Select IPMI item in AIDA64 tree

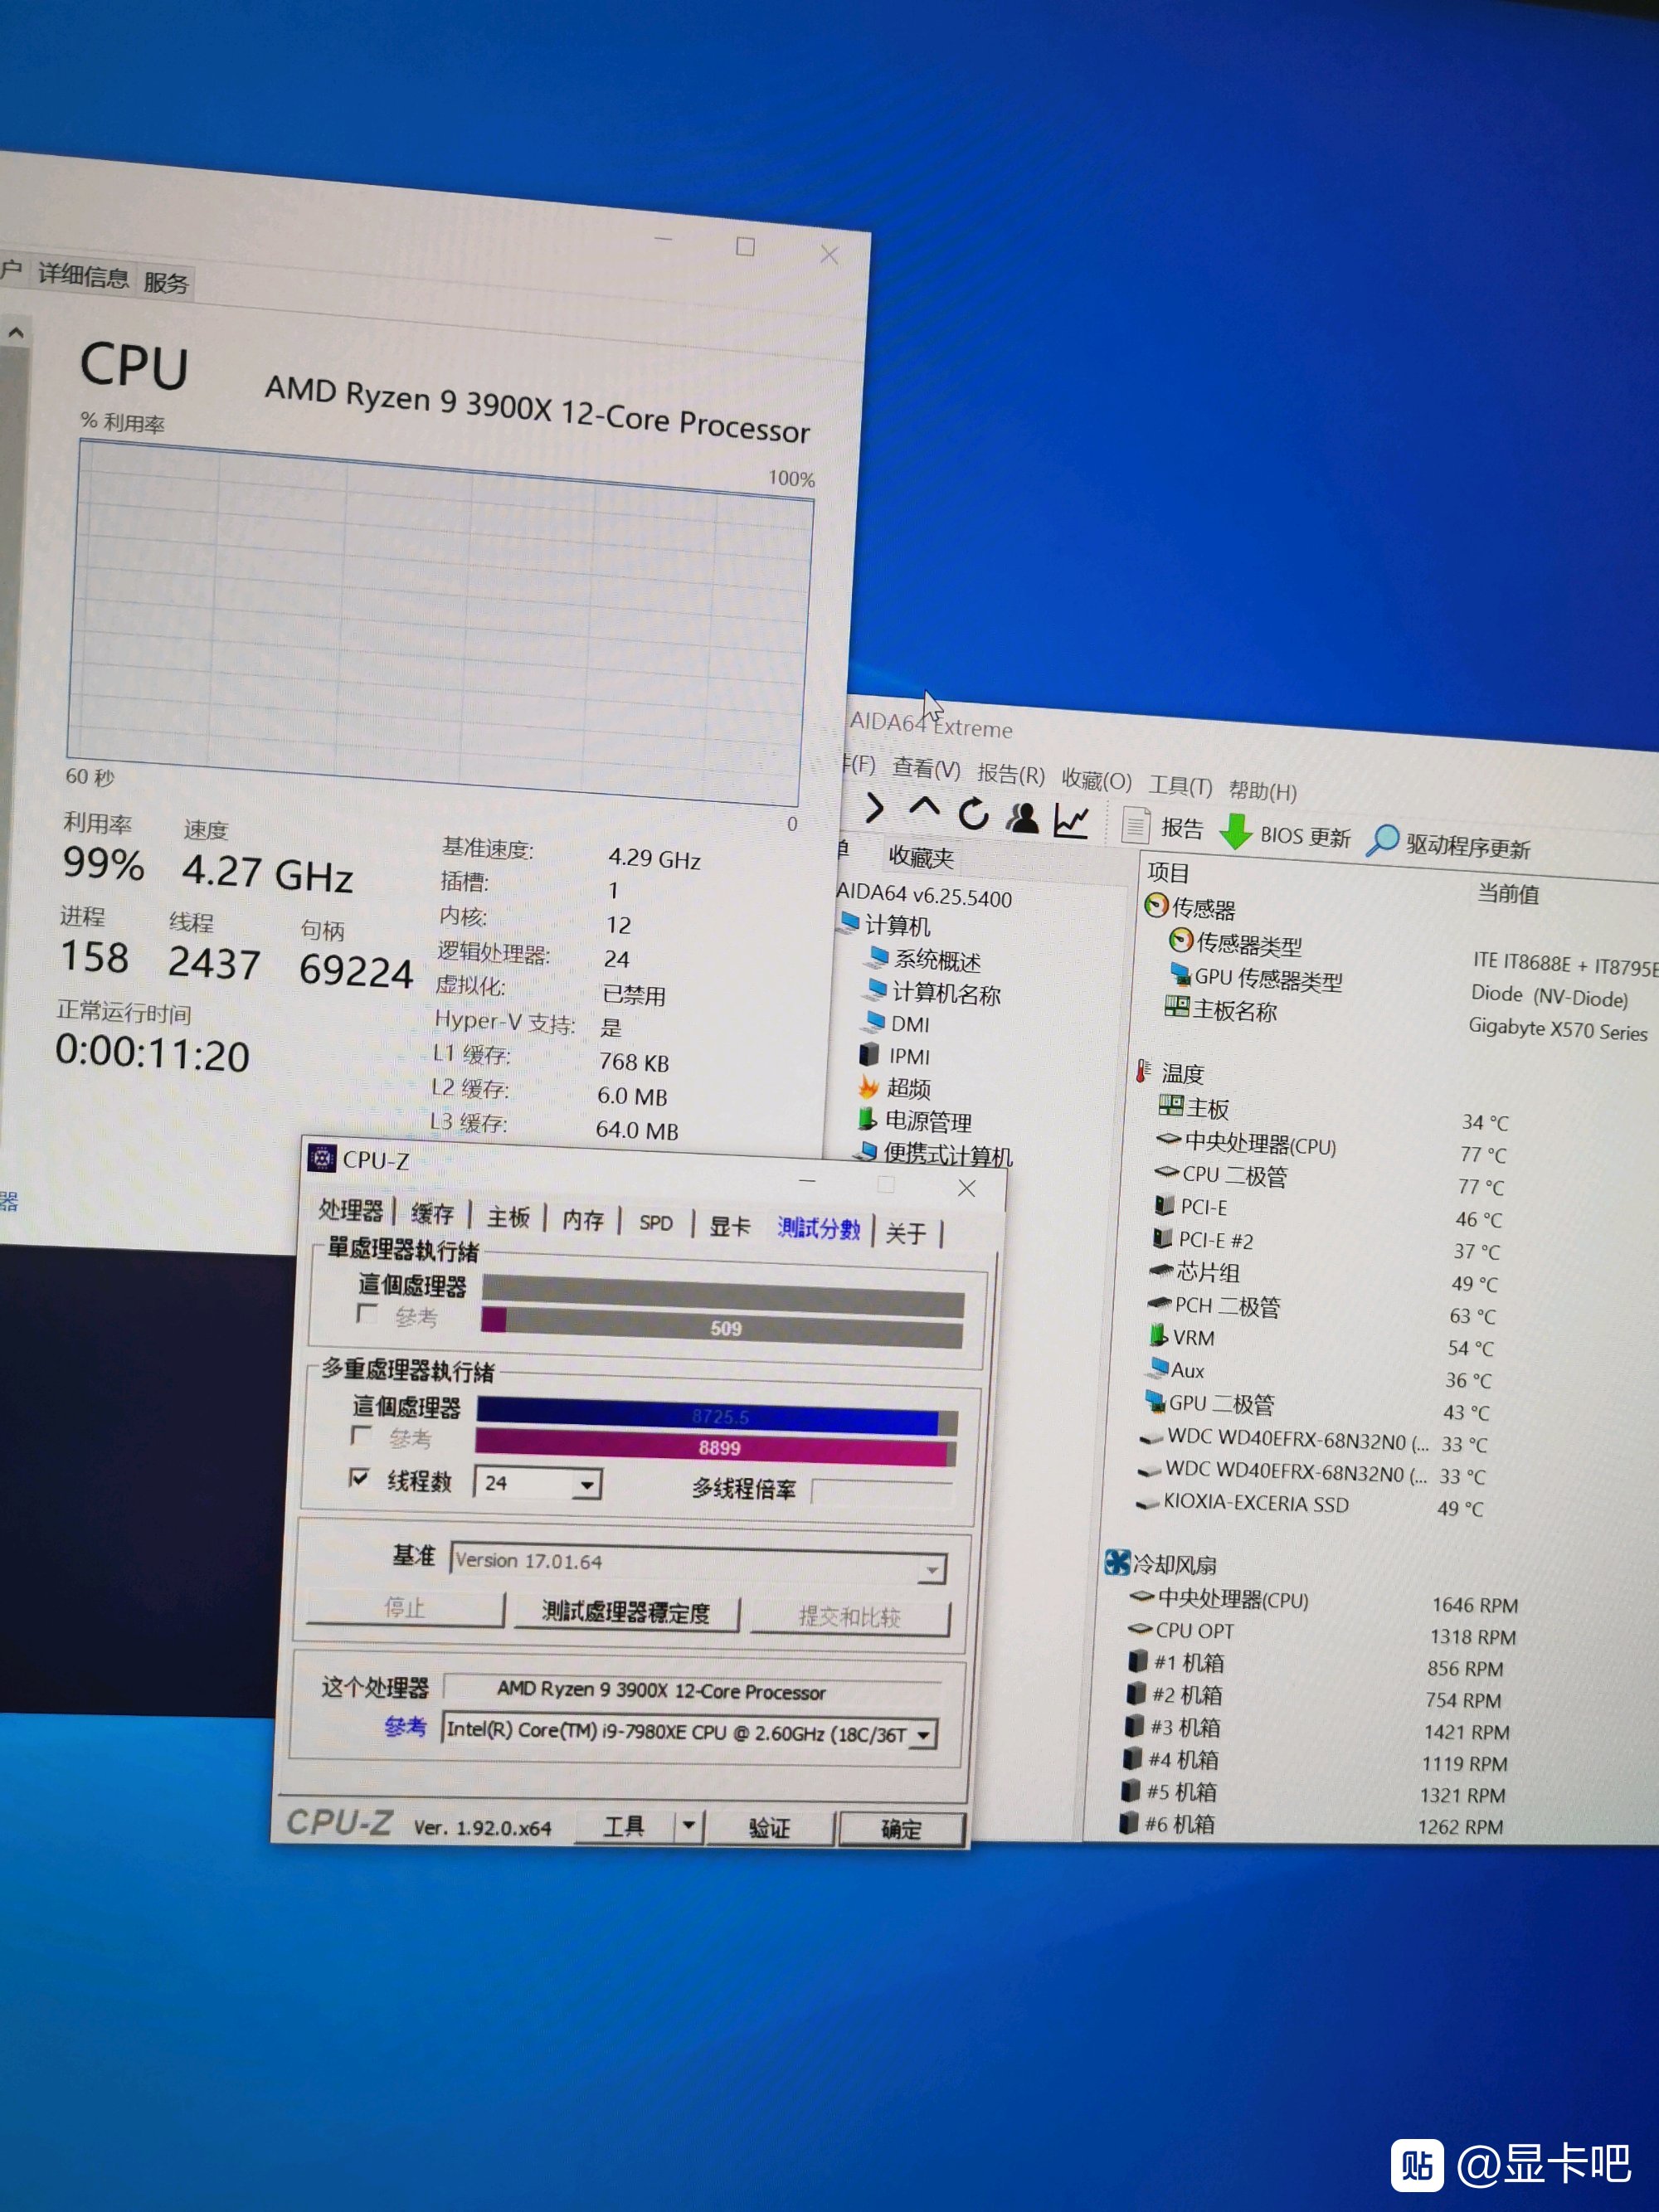coord(909,1056)
